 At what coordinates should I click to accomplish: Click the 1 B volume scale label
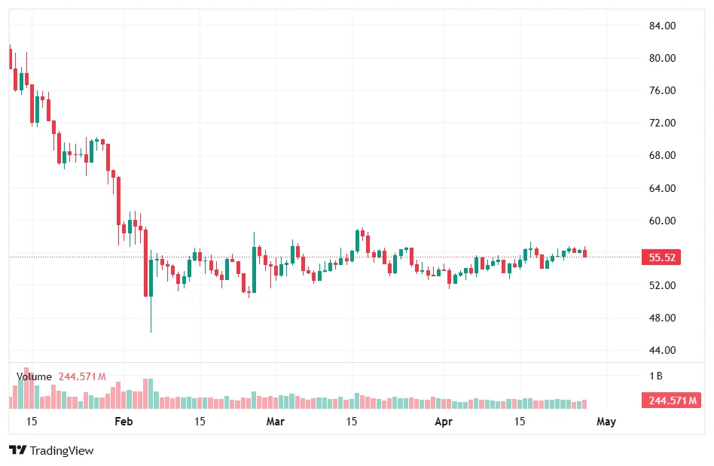(x=656, y=376)
